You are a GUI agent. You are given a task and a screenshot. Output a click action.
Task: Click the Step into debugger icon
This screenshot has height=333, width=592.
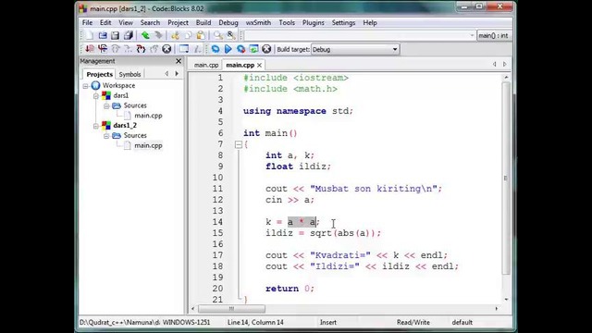[x=141, y=49]
